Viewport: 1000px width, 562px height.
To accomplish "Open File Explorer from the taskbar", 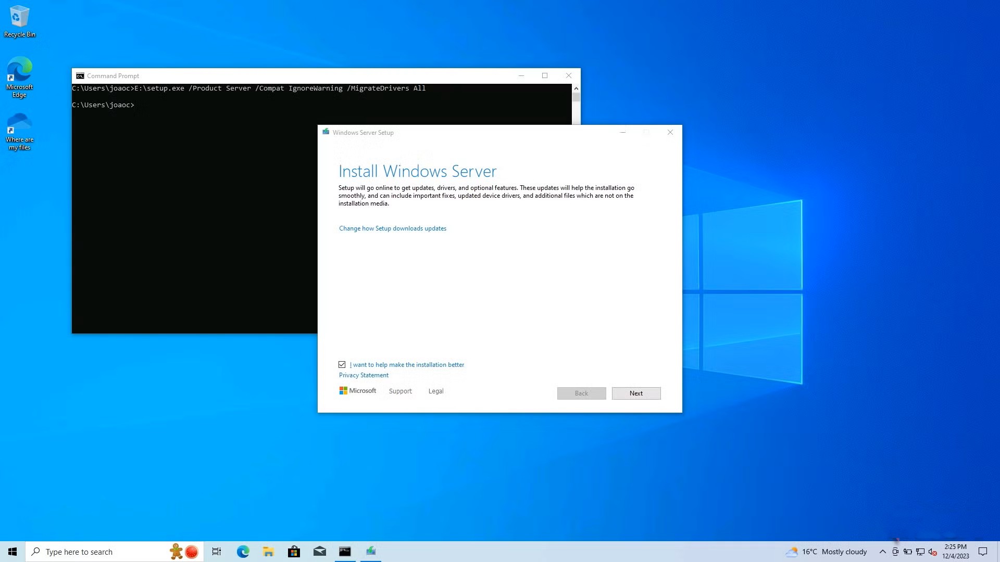I will [x=268, y=551].
